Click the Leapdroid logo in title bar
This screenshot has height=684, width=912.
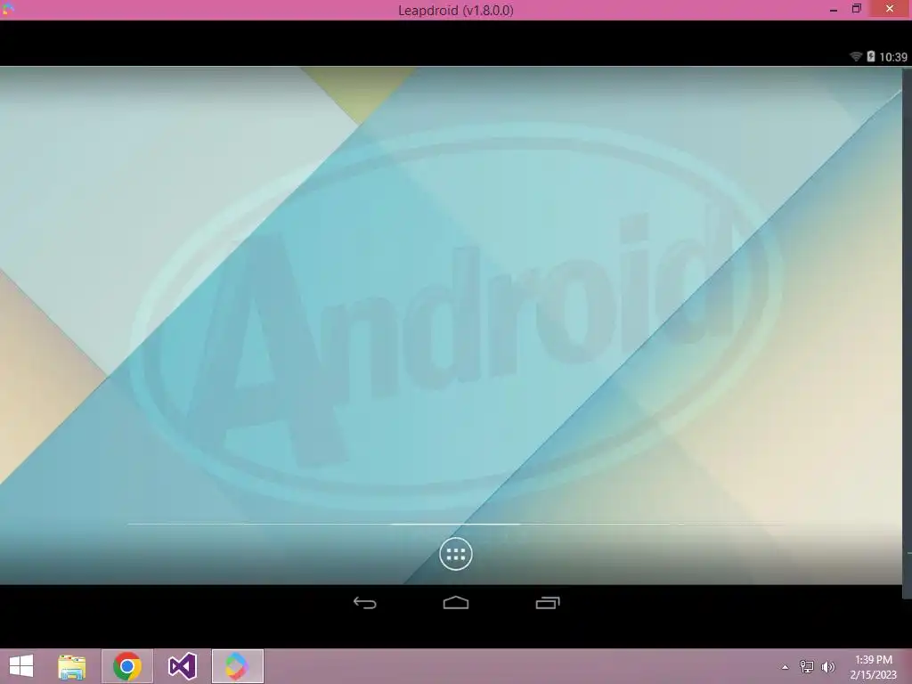click(x=8, y=9)
